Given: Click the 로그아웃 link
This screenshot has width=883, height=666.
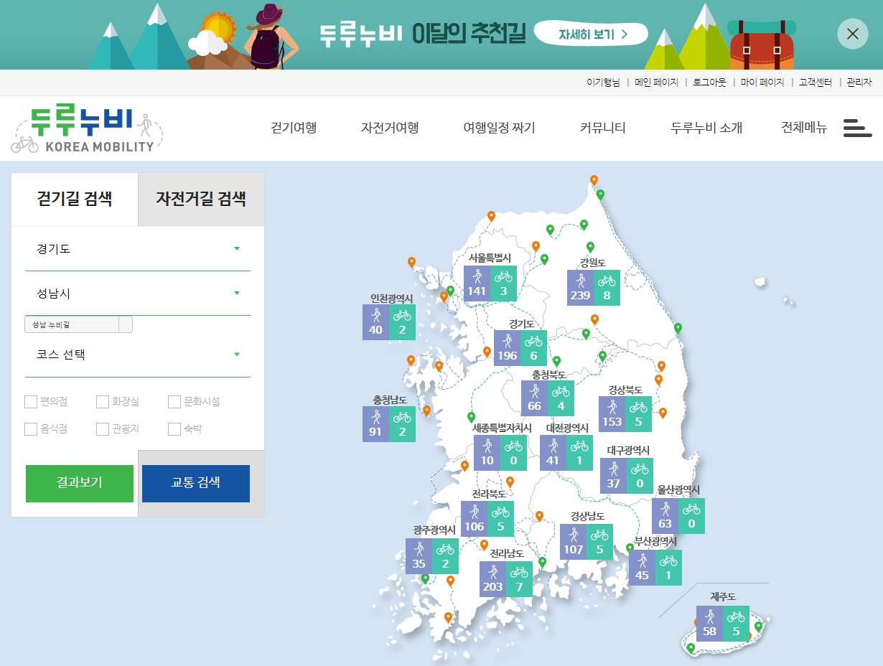Looking at the screenshot, I should click(x=709, y=83).
